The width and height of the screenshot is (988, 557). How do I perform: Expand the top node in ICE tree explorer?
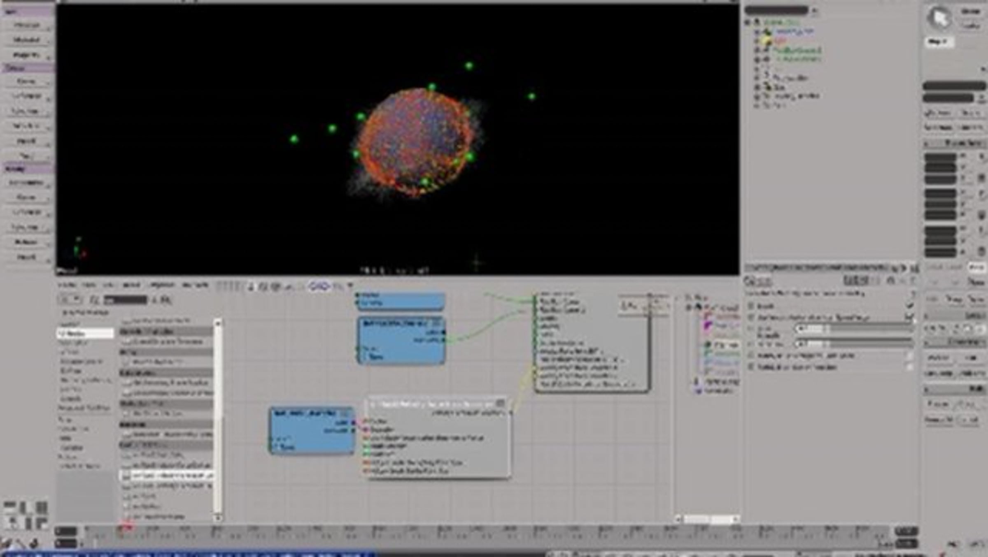coord(689,307)
